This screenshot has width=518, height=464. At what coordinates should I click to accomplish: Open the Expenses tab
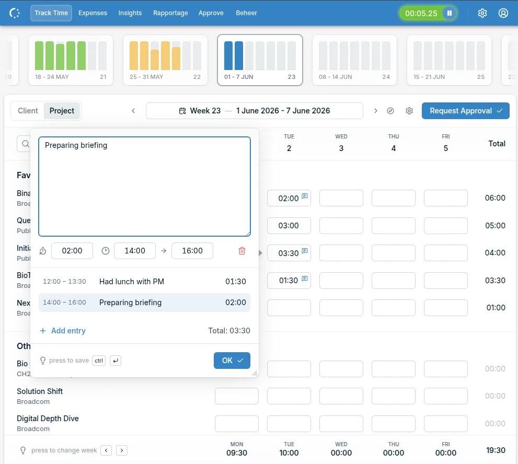(93, 13)
